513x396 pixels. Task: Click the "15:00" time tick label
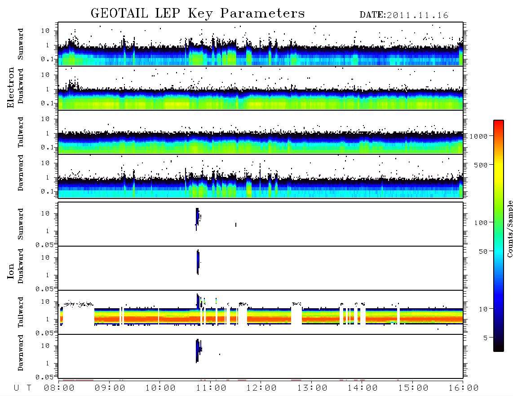(413, 388)
